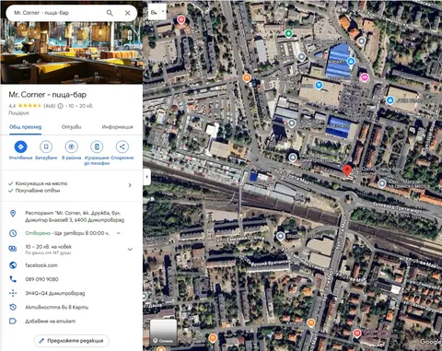
Task: Expand the 10–20 лв. price details chevron
Action: (130, 249)
